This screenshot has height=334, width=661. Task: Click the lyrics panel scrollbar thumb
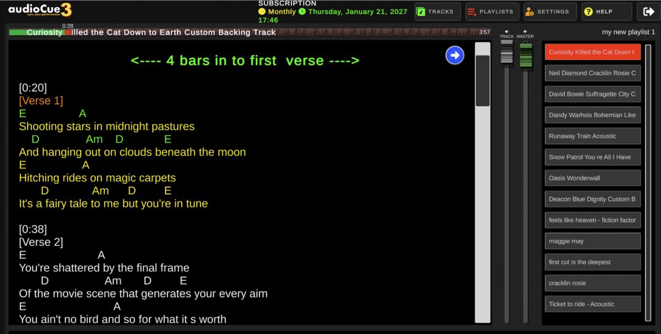[x=483, y=80]
